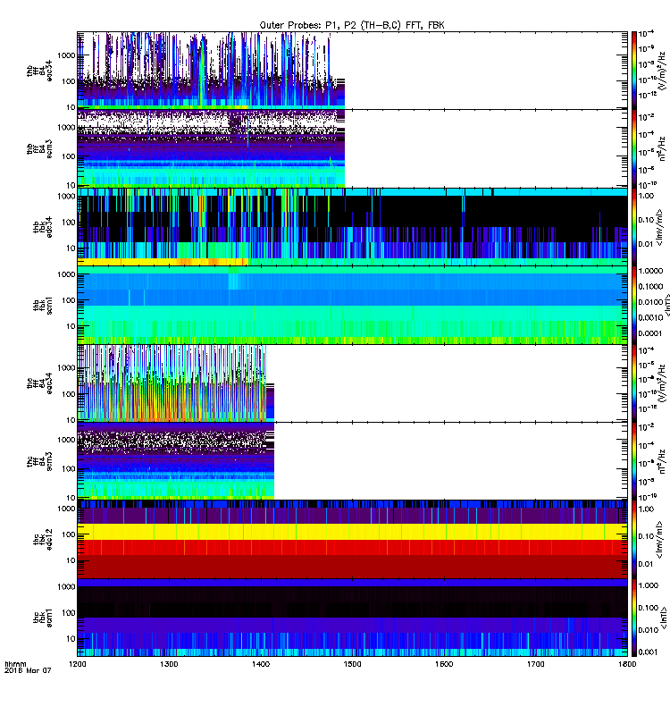Click the '(V/m)²/Hz' unit label beside thc eac34
670x715 pixels.
[x=662, y=383]
